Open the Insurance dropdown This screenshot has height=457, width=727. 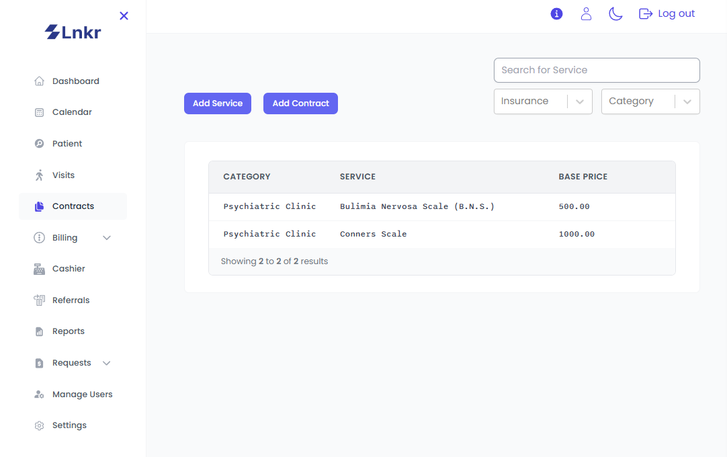pos(543,101)
